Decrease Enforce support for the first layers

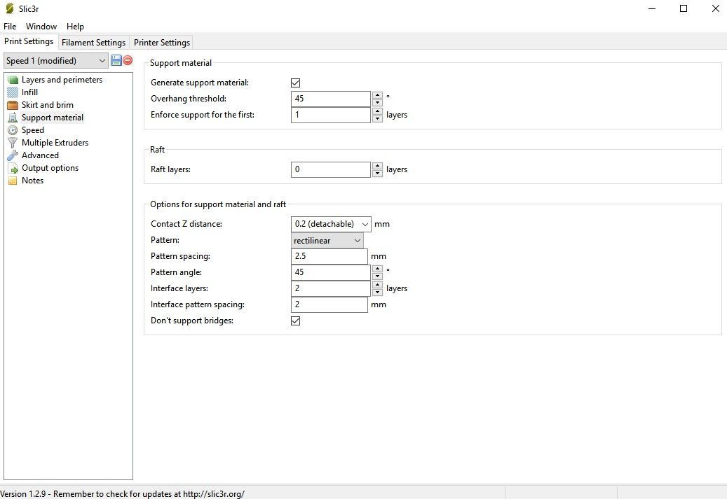(377, 118)
